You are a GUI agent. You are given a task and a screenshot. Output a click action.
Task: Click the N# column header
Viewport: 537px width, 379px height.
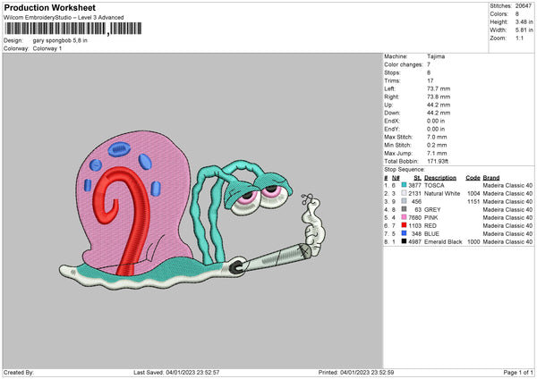coord(396,178)
